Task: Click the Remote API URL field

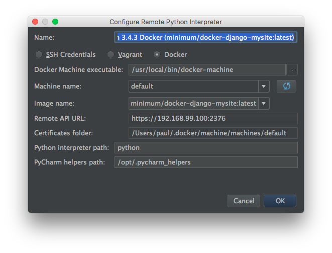Action: point(213,118)
